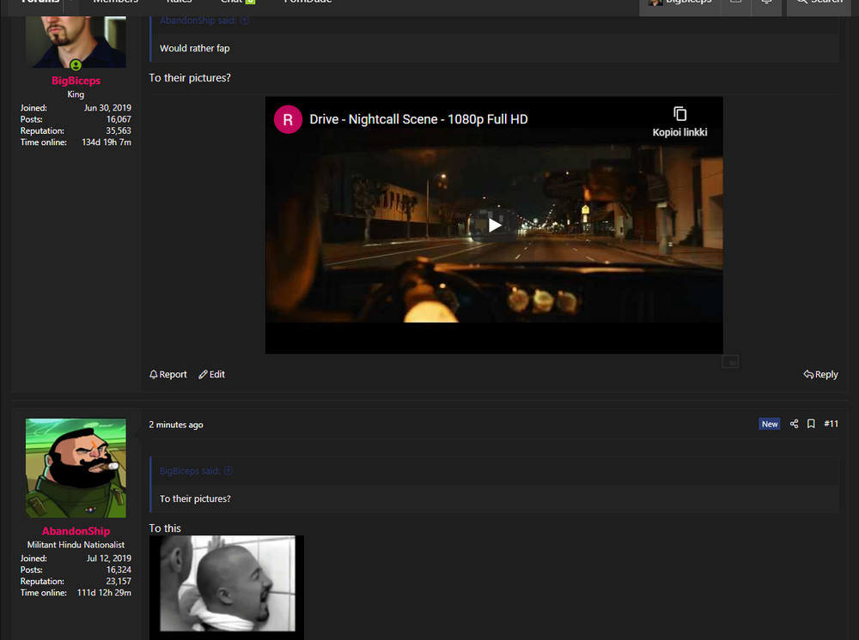Click BigBiceps reputation value 35,563

tap(119, 130)
